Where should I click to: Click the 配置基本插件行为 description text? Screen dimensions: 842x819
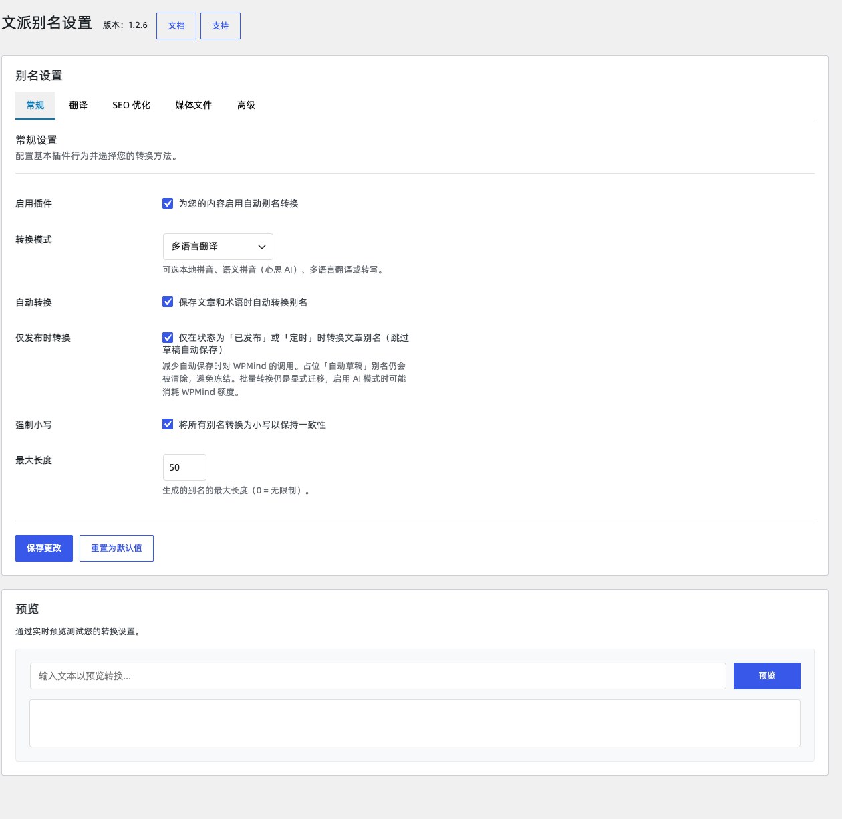click(x=98, y=156)
